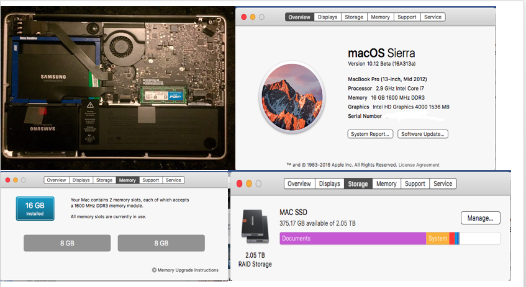Close the Memory window with red button
The image size is (526, 287).
(7, 180)
